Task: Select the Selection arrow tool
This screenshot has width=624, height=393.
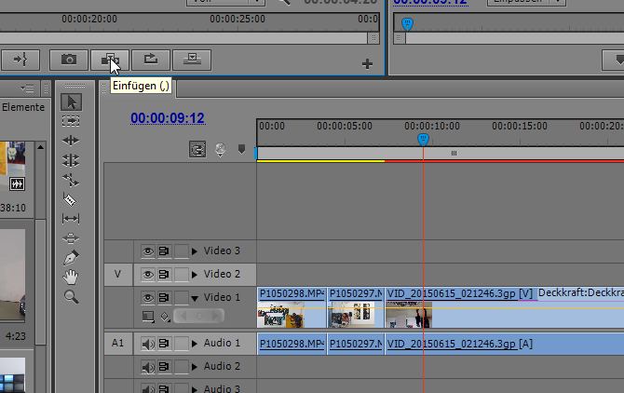Action: point(71,102)
